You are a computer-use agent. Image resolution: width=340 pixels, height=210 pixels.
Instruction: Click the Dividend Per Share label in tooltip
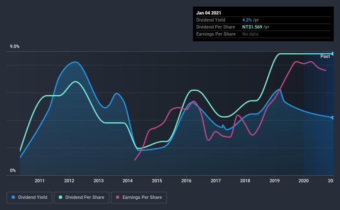tap(215, 27)
